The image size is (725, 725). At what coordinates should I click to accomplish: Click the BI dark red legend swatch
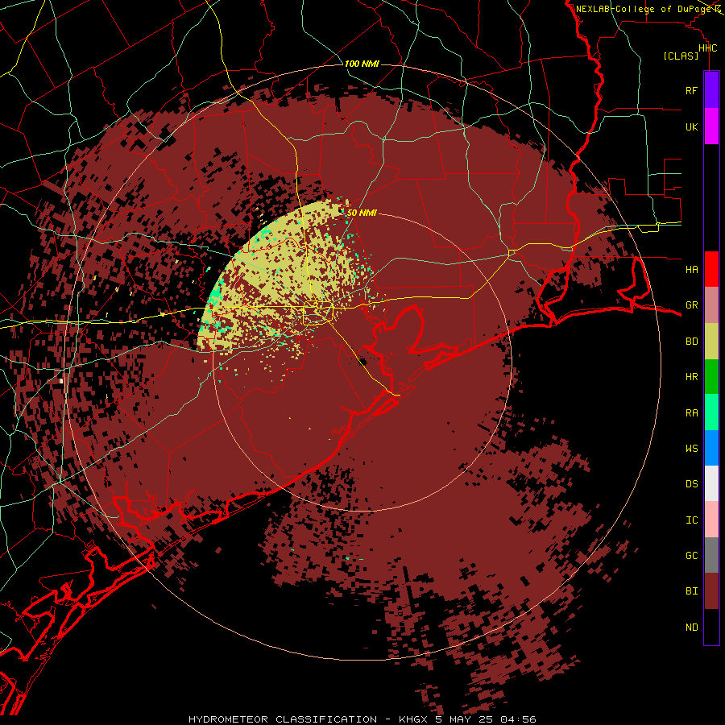click(711, 591)
